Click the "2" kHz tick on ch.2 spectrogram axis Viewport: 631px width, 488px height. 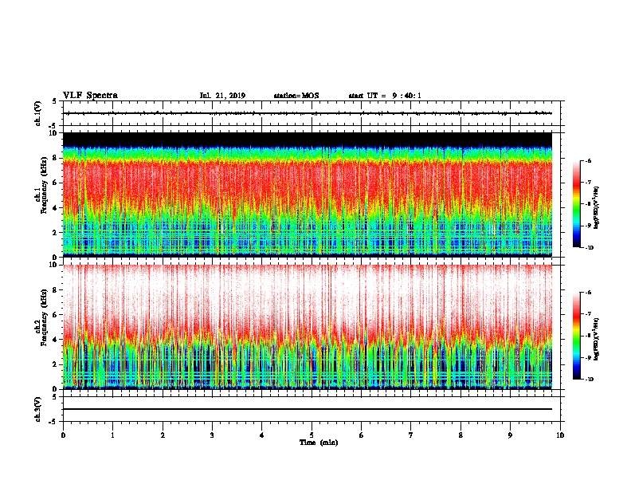coord(55,364)
